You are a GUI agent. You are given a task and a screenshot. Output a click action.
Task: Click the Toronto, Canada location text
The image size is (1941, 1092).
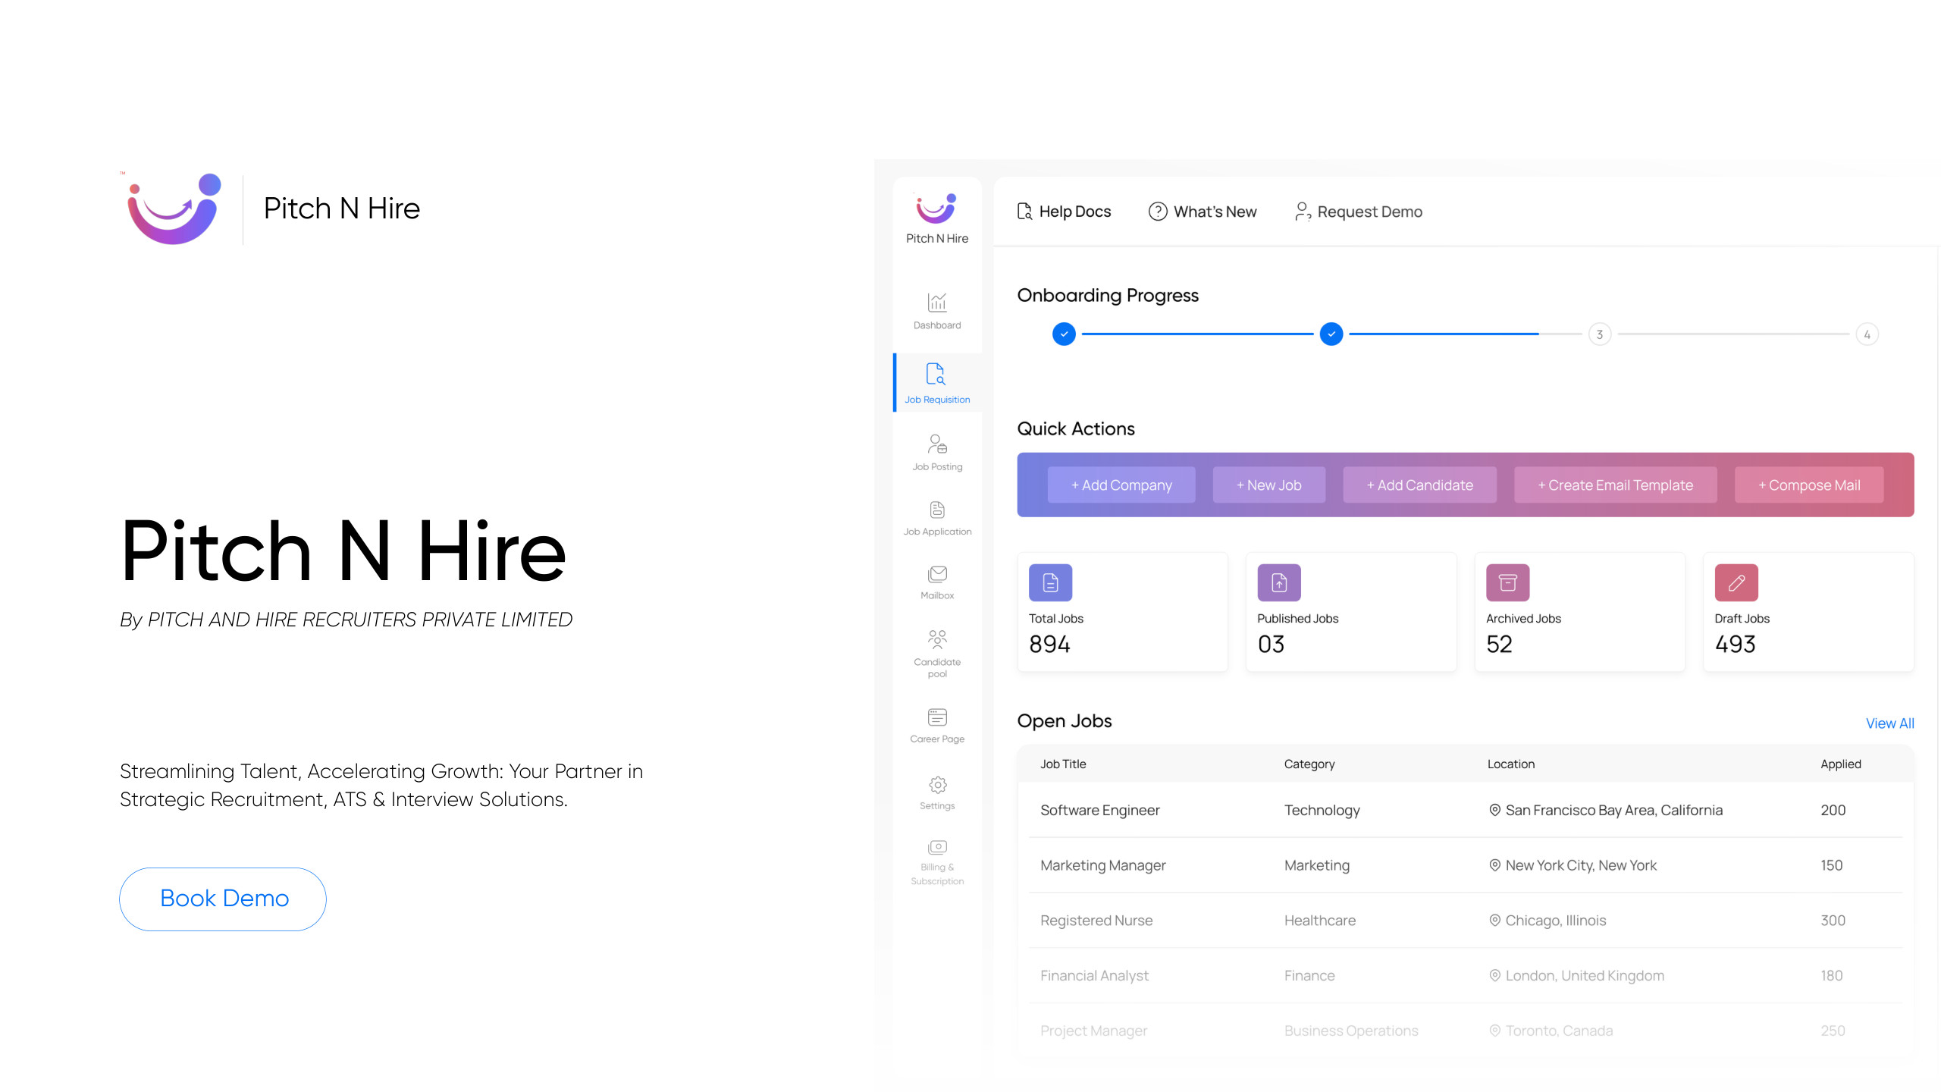pyautogui.click(x=1559, y=1031)
